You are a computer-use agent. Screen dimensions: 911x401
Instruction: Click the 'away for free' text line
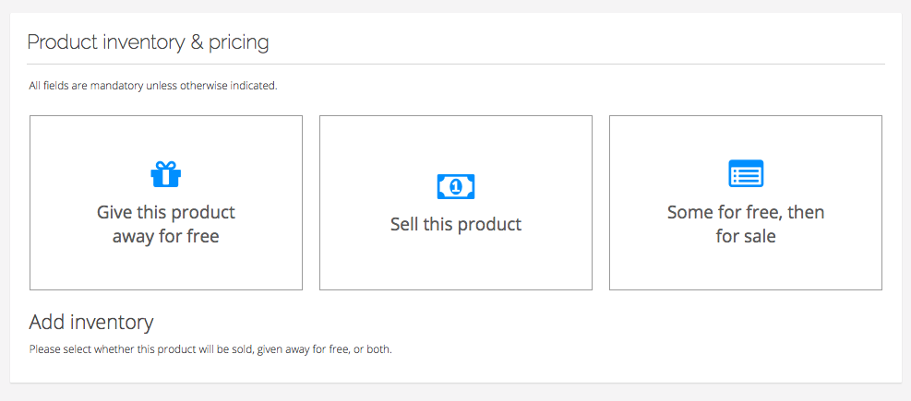165,237
